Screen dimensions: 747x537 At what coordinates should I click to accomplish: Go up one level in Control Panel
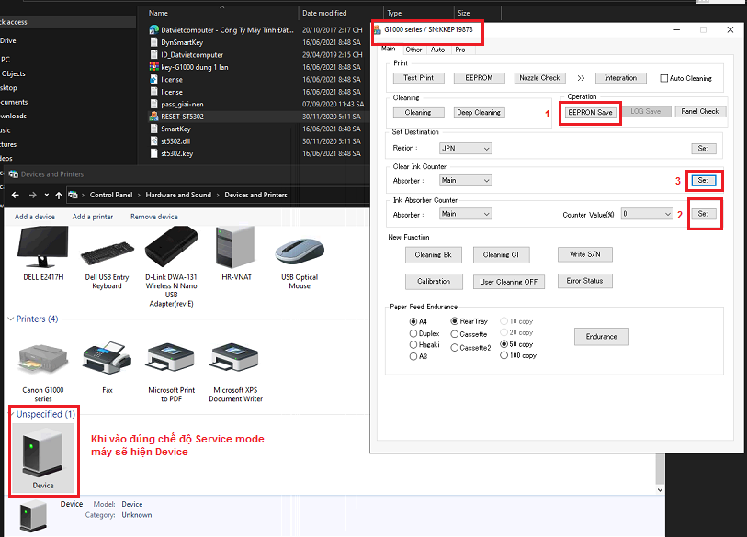(x=59, y=195)
